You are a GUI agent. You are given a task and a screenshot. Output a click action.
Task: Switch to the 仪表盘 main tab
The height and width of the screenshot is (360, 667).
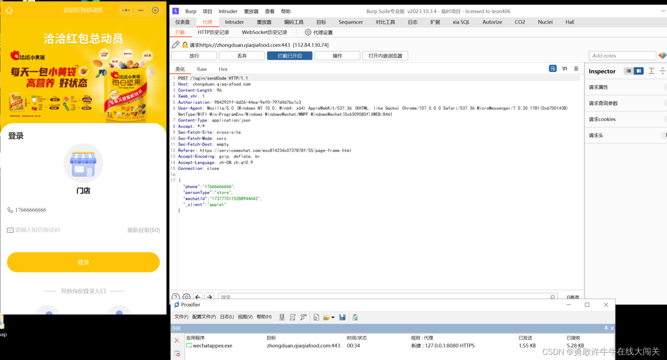(x=182, y=22)
